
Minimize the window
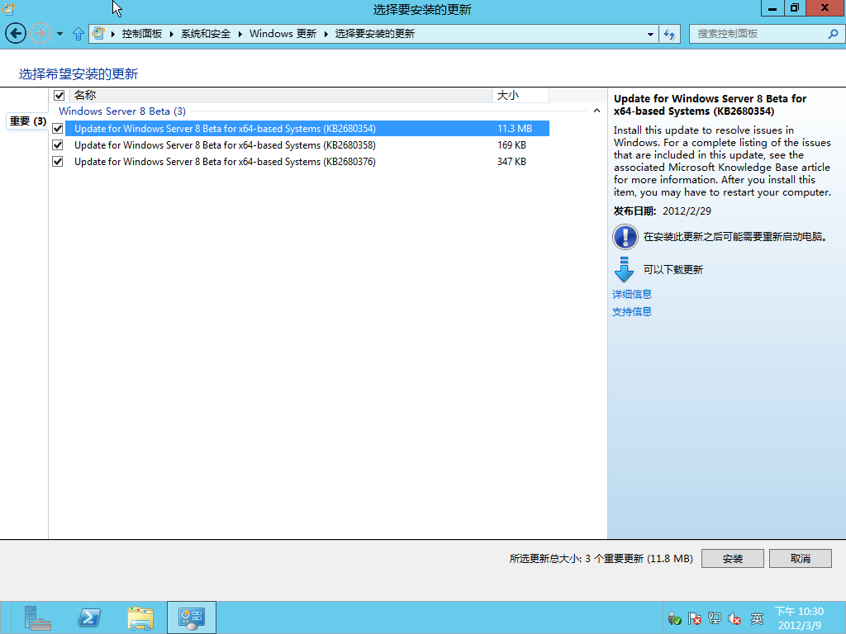(772, 7)
